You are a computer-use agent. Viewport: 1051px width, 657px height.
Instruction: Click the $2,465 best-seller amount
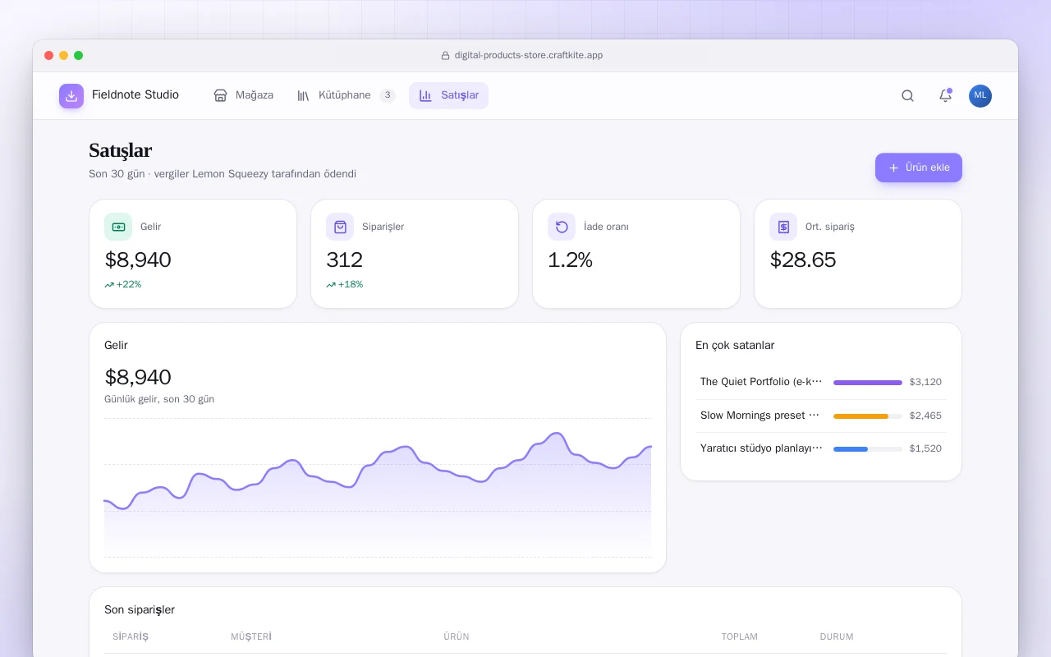925,416
